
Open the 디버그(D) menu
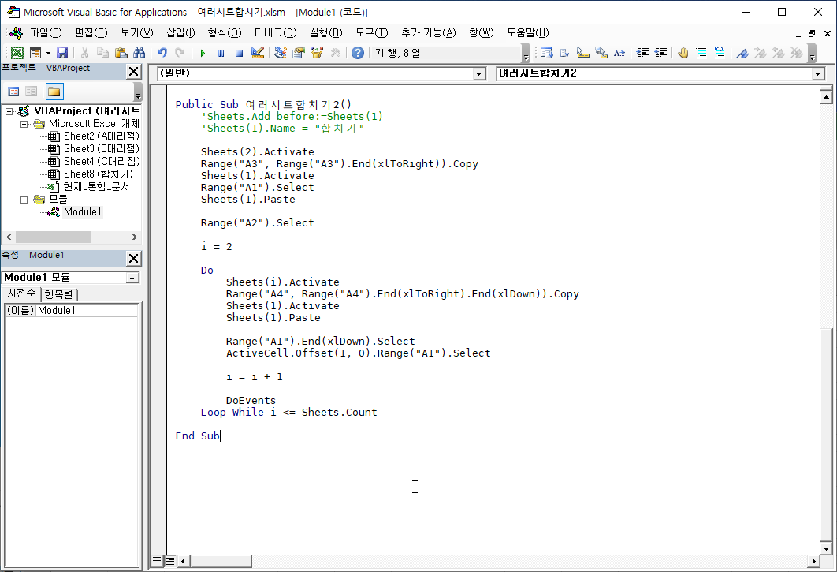[275, 32]
